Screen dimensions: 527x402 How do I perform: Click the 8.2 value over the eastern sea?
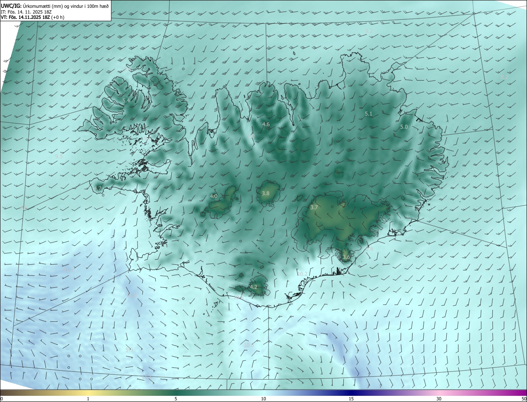[x=504, y=77]
